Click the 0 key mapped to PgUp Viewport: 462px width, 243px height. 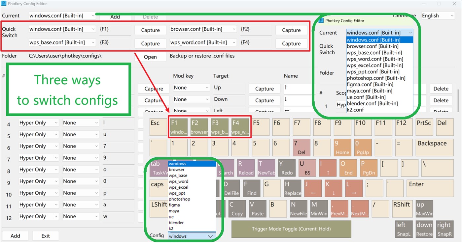(363, 148)
